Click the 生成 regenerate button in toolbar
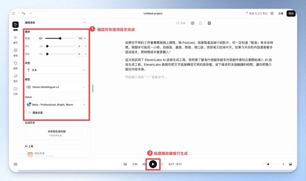This screenshot has height=181, width=306. (181, 23)
